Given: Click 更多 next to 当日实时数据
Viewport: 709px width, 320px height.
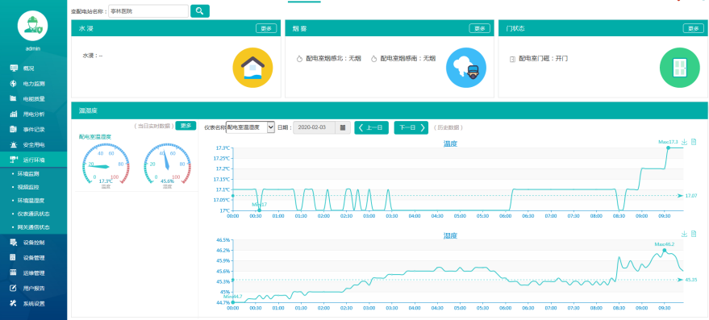Looking at the screenshot, I should (186, 126).
